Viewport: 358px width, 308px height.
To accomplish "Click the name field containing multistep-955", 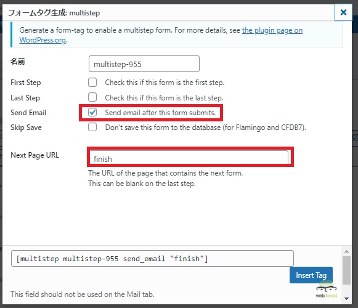I will [x=144, y=64].
